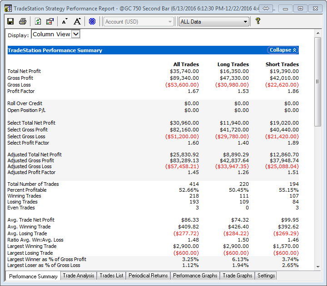This screenshot has width=327, height=286.
Task: Open the Trades List tab
Action: 111,276
